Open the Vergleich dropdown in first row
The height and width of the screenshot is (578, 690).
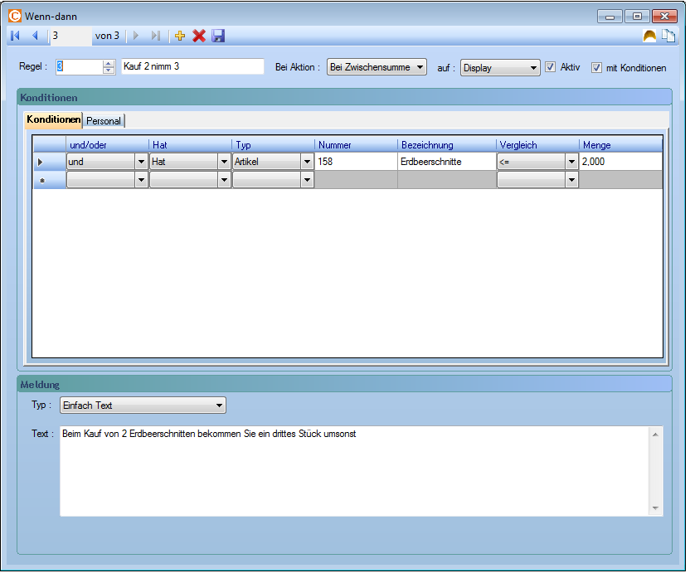point(571,163)
